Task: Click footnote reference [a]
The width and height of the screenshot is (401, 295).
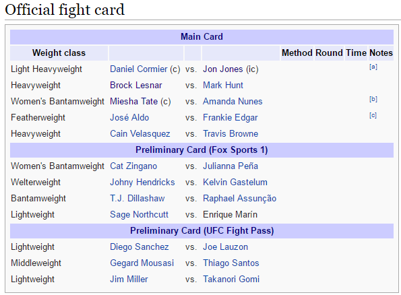Action: tap(373, 67)
